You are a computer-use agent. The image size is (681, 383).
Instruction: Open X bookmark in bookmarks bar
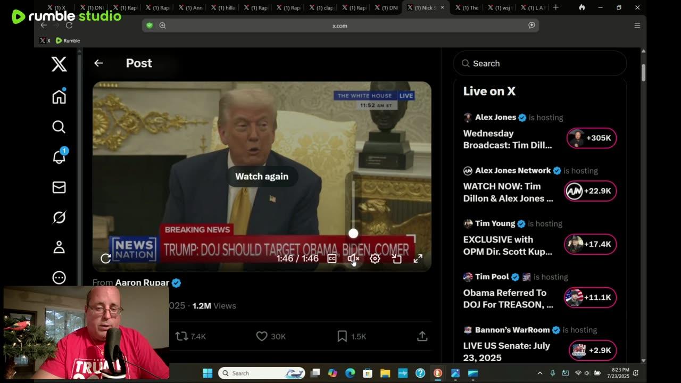(45, 40)
